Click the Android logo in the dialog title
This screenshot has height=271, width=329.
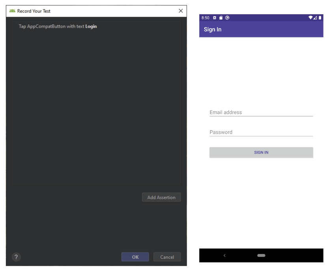[x=12, y=11]
